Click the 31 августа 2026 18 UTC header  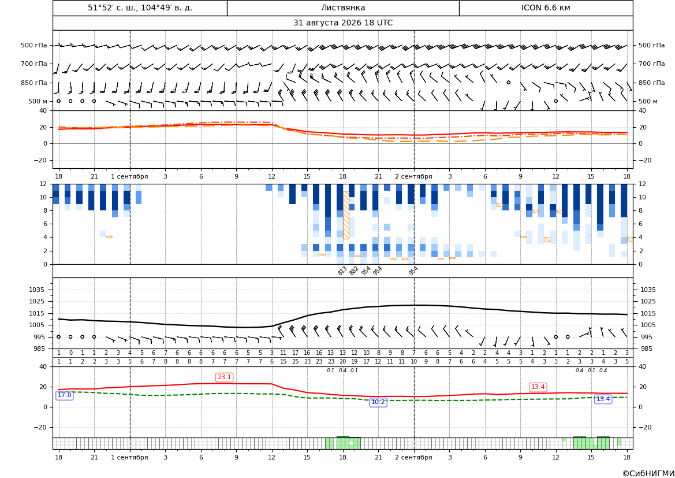point(342,23)
